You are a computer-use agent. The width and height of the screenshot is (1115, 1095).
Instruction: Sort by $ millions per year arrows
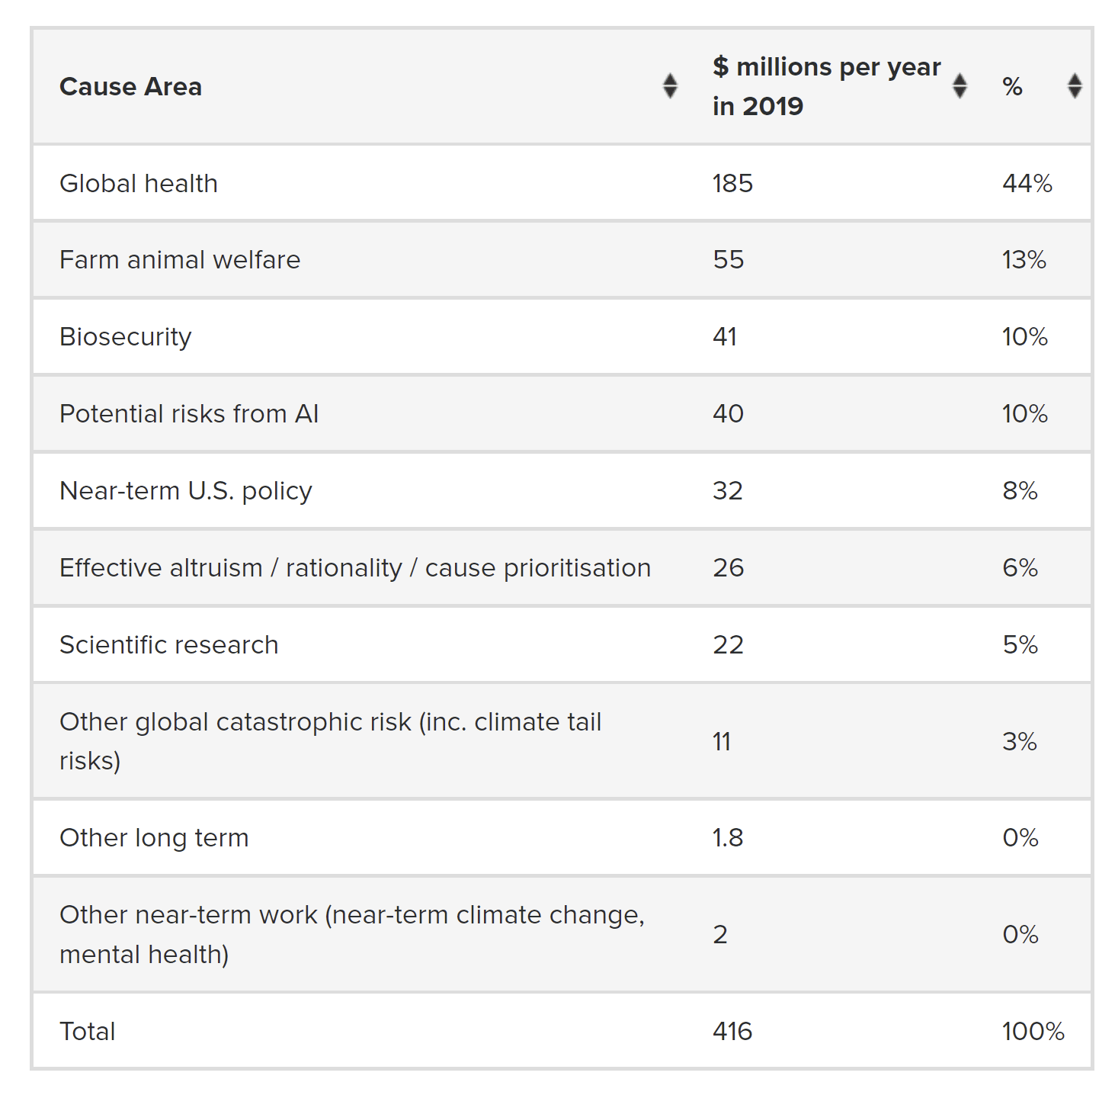(960, 86)
